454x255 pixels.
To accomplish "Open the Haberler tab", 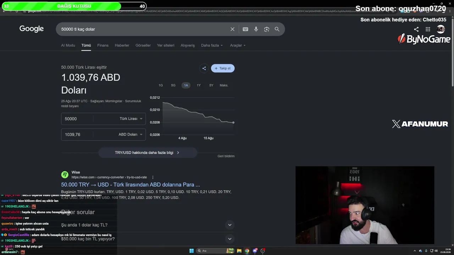I will [x=122, y=45].
